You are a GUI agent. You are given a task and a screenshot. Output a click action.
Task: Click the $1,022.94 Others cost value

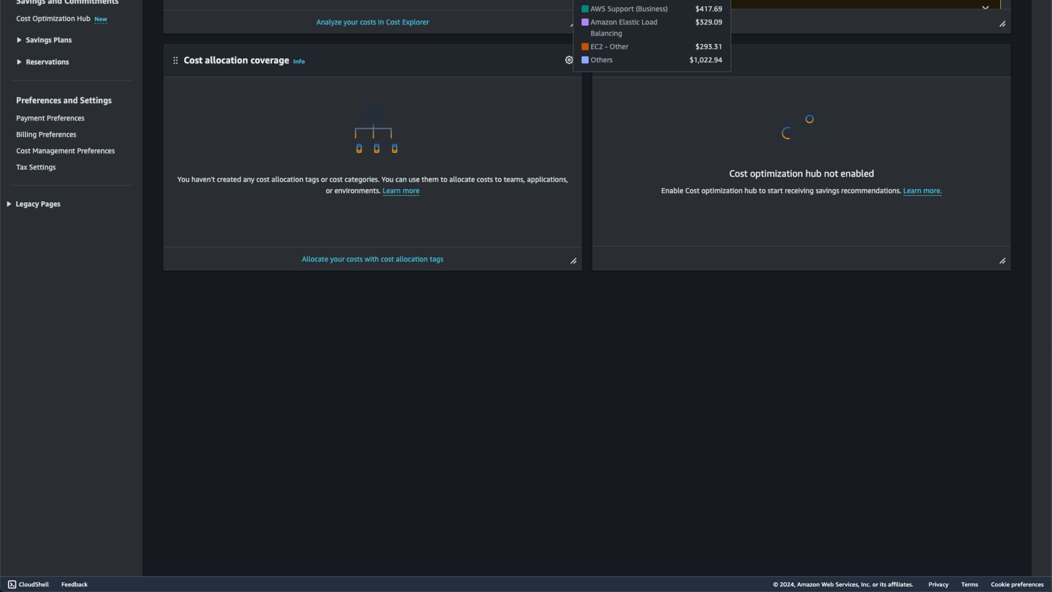point(705,60)
